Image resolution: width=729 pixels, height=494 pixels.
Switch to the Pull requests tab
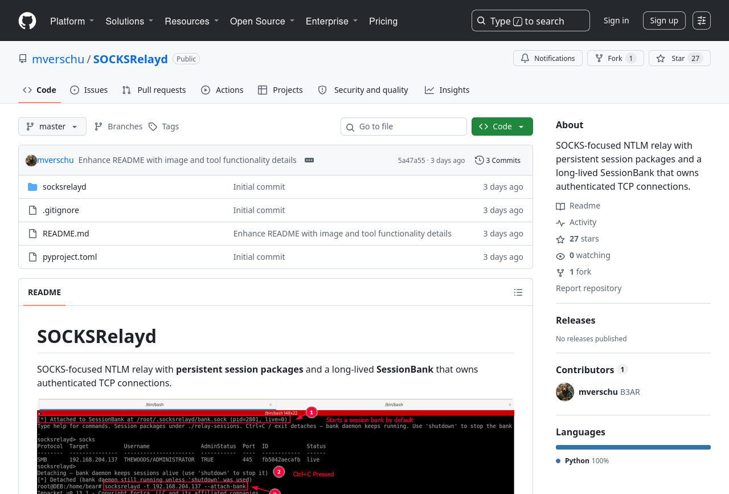(154, 90)
